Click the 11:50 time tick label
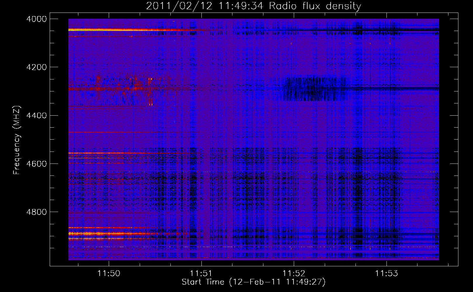Viewport: 473px width, 292px height. pos(109,273)
